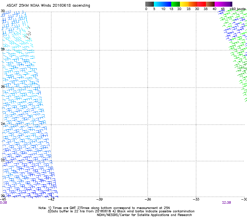247x217 pixels.
Task: Click the '10' label under the color scale
Action: (x=163, y=9)
